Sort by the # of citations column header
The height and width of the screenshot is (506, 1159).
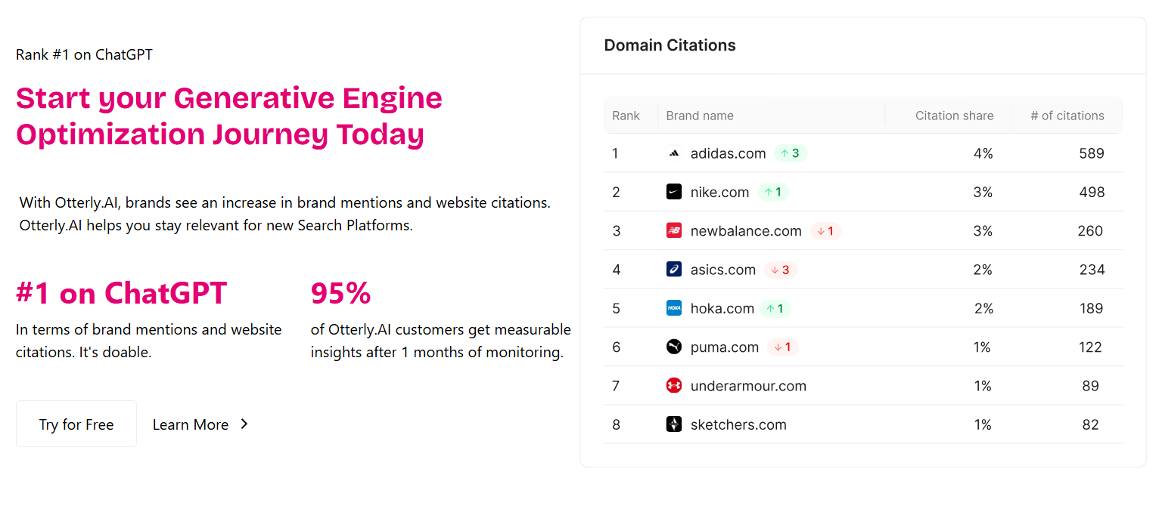pyautogui.click(x=1067, y=115)
